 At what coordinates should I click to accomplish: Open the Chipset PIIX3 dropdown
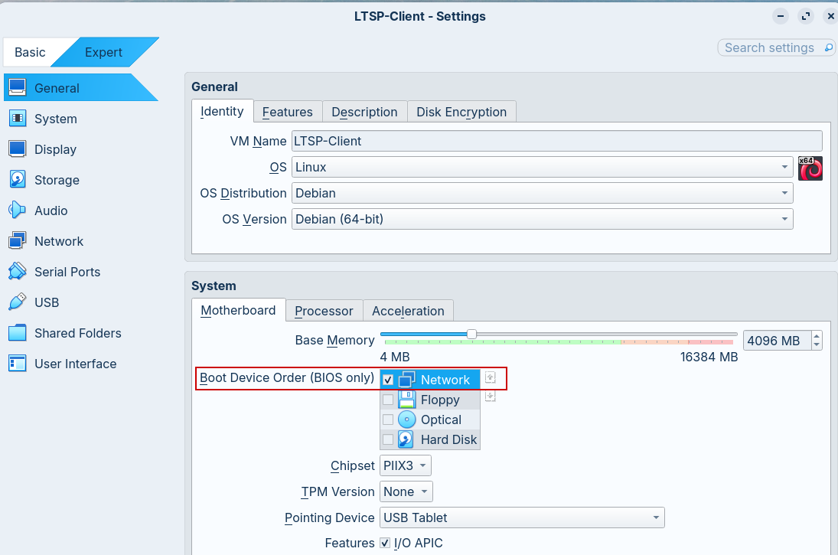tap(405, 465)
